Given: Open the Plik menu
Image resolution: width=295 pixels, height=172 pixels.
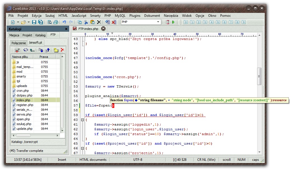Looking at the screenshot, I should click(11, 16).
